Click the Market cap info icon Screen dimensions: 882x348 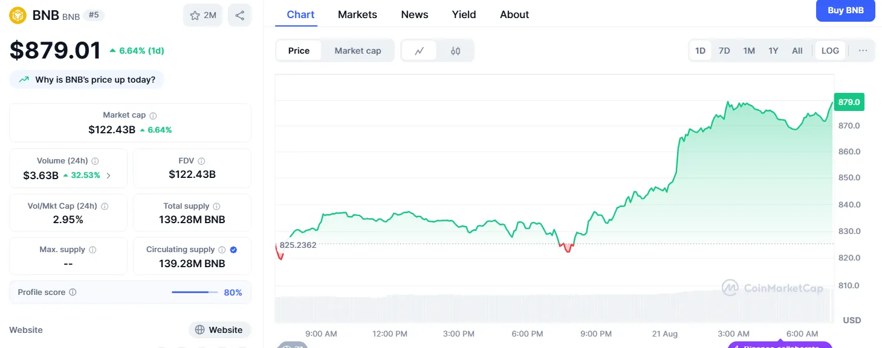(153, 115)
